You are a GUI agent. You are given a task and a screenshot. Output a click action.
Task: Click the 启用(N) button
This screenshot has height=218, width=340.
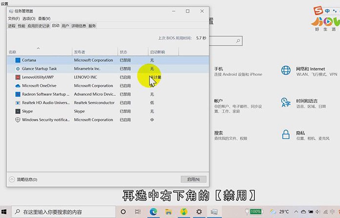tap(193, 179)
